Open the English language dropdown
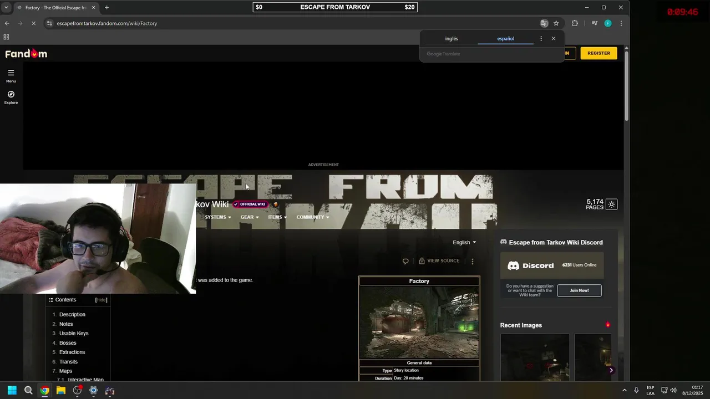This screenshot has height=399, width=710. pos(464,242)
